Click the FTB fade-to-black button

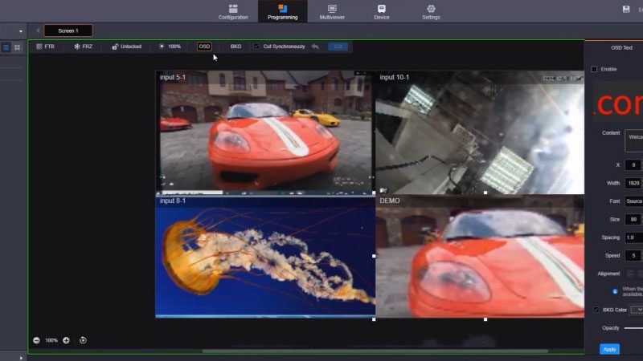pyautogui.click(x=45, y=47)
